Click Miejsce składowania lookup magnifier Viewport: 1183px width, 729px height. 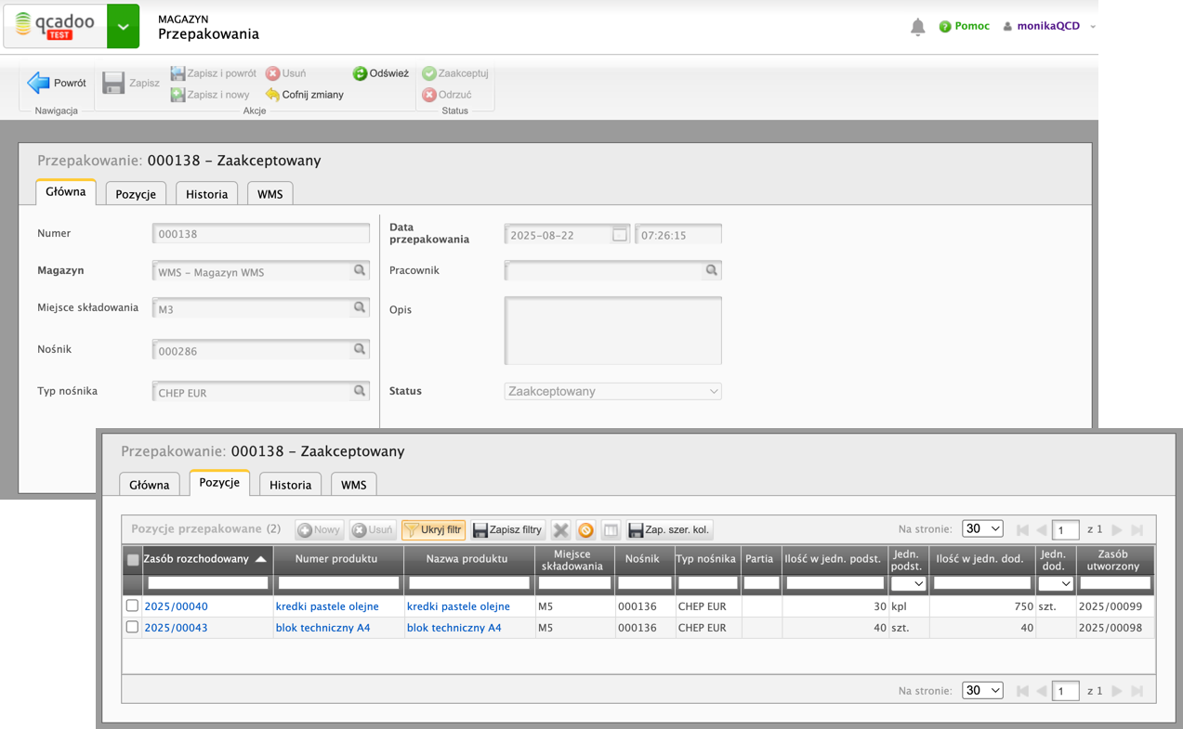(360, 307)
